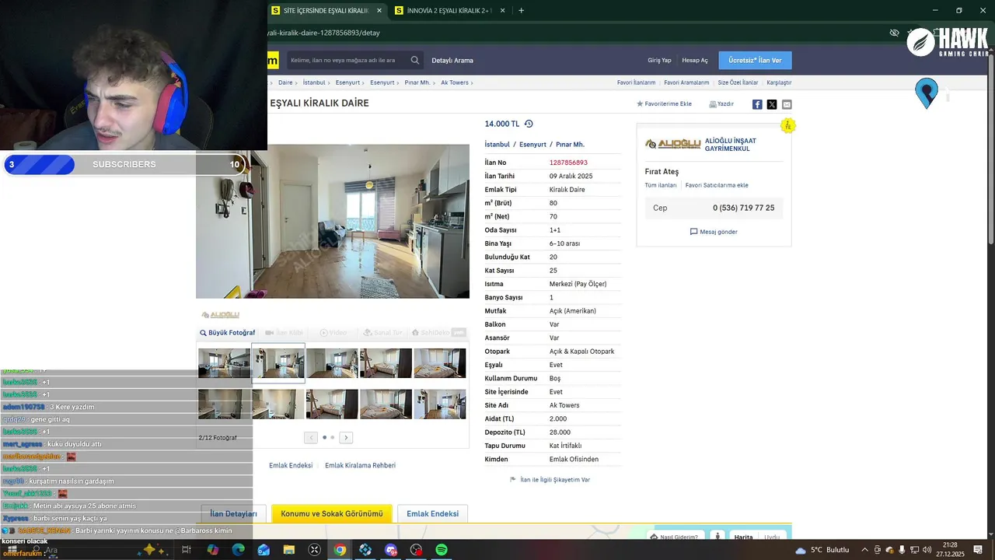The height and width of the screenshot is (560, 995).
Task: Open Microsoft Edge from the taskbar
Action: [x=238, y=550]
